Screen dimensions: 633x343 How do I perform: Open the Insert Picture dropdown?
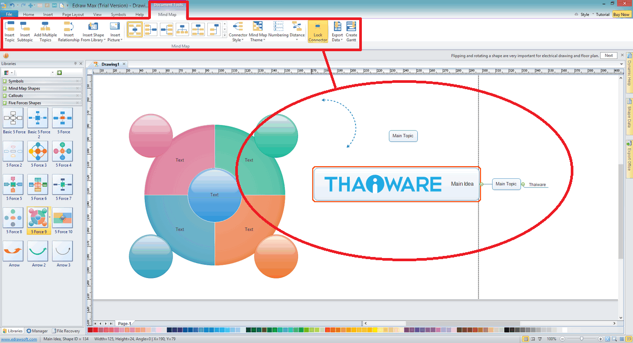pyautogui.click(x=115, y=32)
